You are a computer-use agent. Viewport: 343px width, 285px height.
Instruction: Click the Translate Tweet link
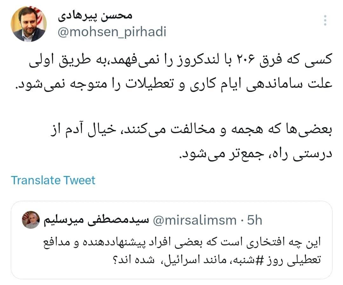tap(53, 180)
